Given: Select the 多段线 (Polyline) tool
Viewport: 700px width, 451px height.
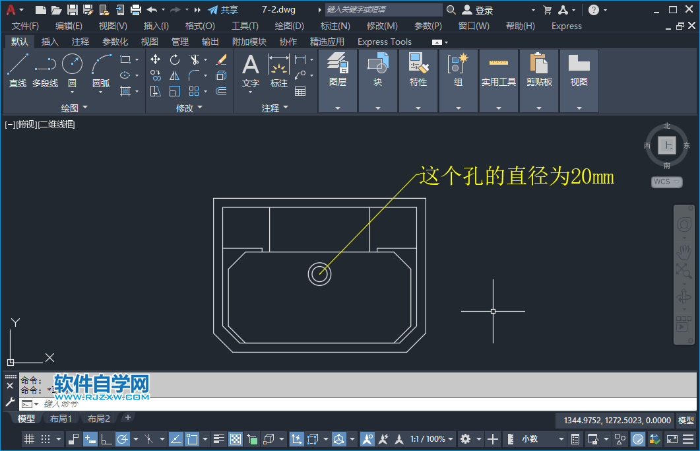Looking at the screenshot, I should pos(45,70).
